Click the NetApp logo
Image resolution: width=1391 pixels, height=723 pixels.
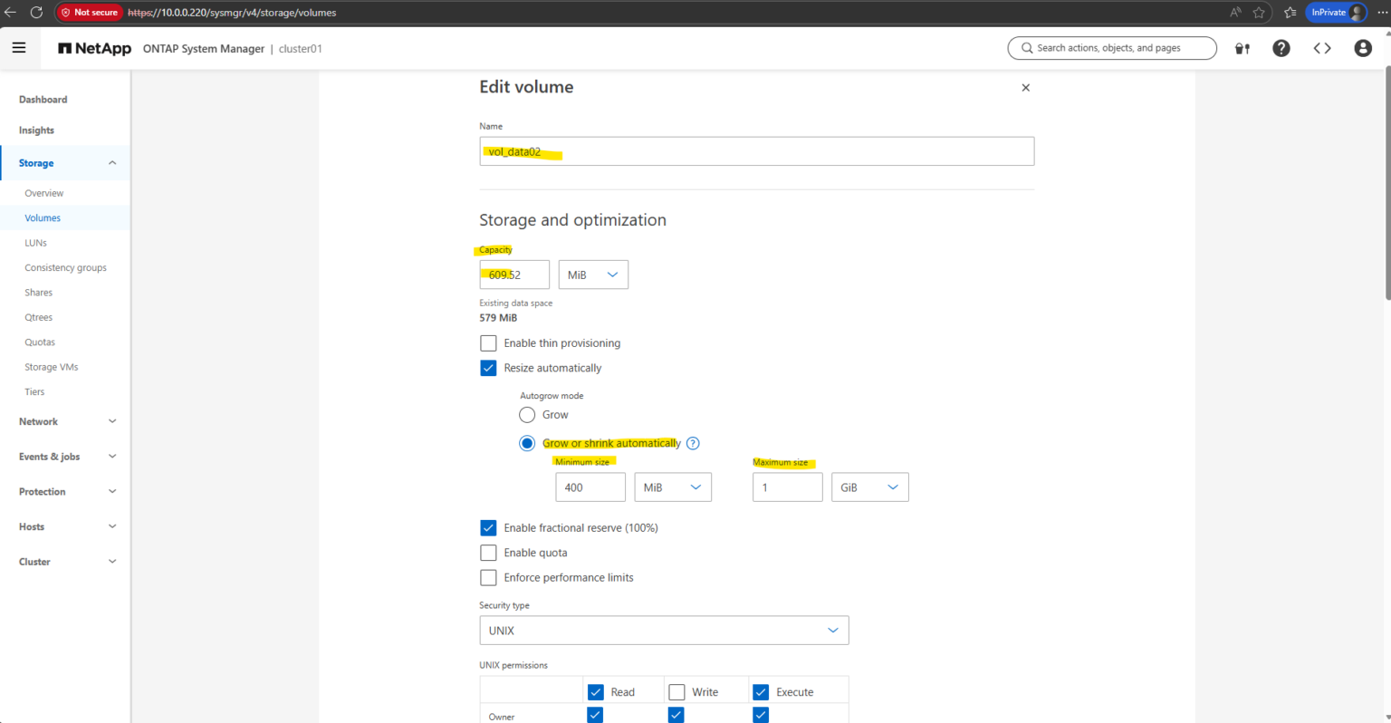pyautogui.click(x=93, y=48)
